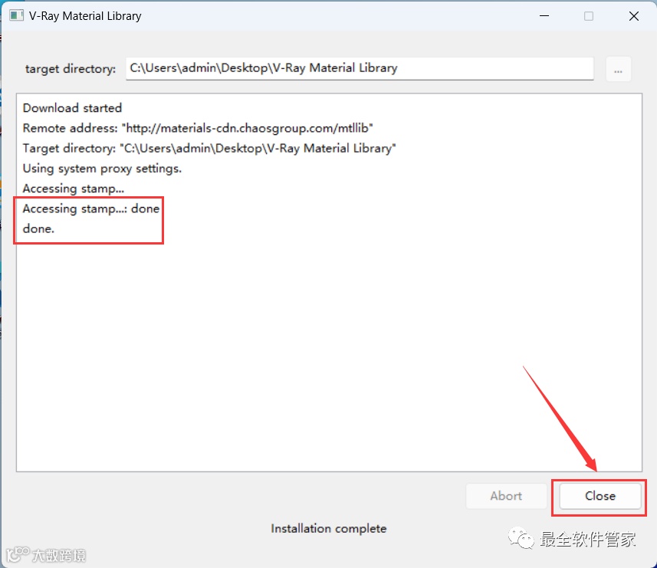
Task: Select the "Download started" log line
Action: (x=72, y=108)
